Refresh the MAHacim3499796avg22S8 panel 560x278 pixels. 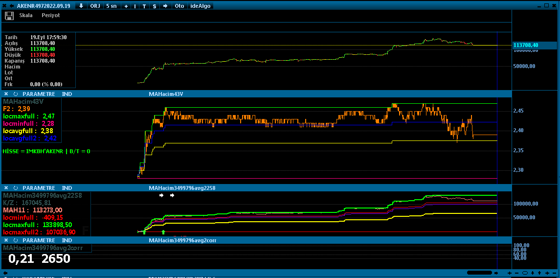click(x=15, y=188)
